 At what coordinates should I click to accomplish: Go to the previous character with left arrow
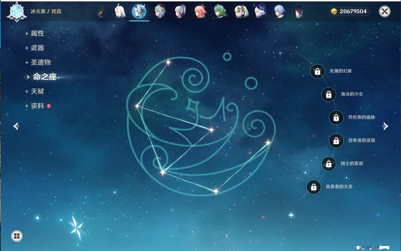pyautogui.click(x=16, y=126)
